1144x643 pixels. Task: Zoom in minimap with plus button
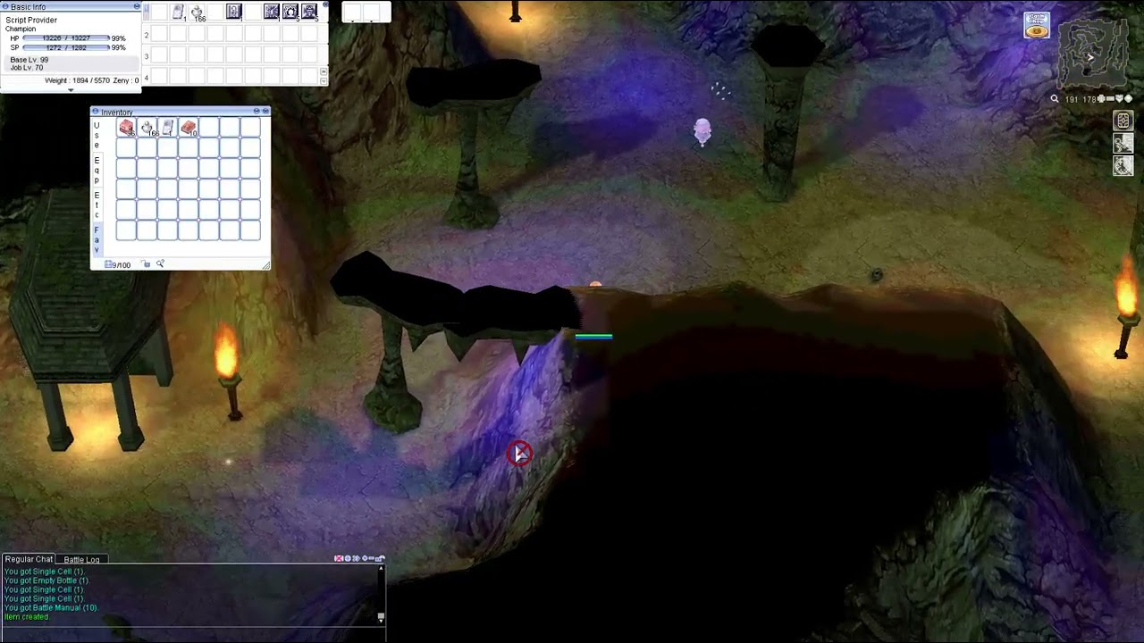1101,99
